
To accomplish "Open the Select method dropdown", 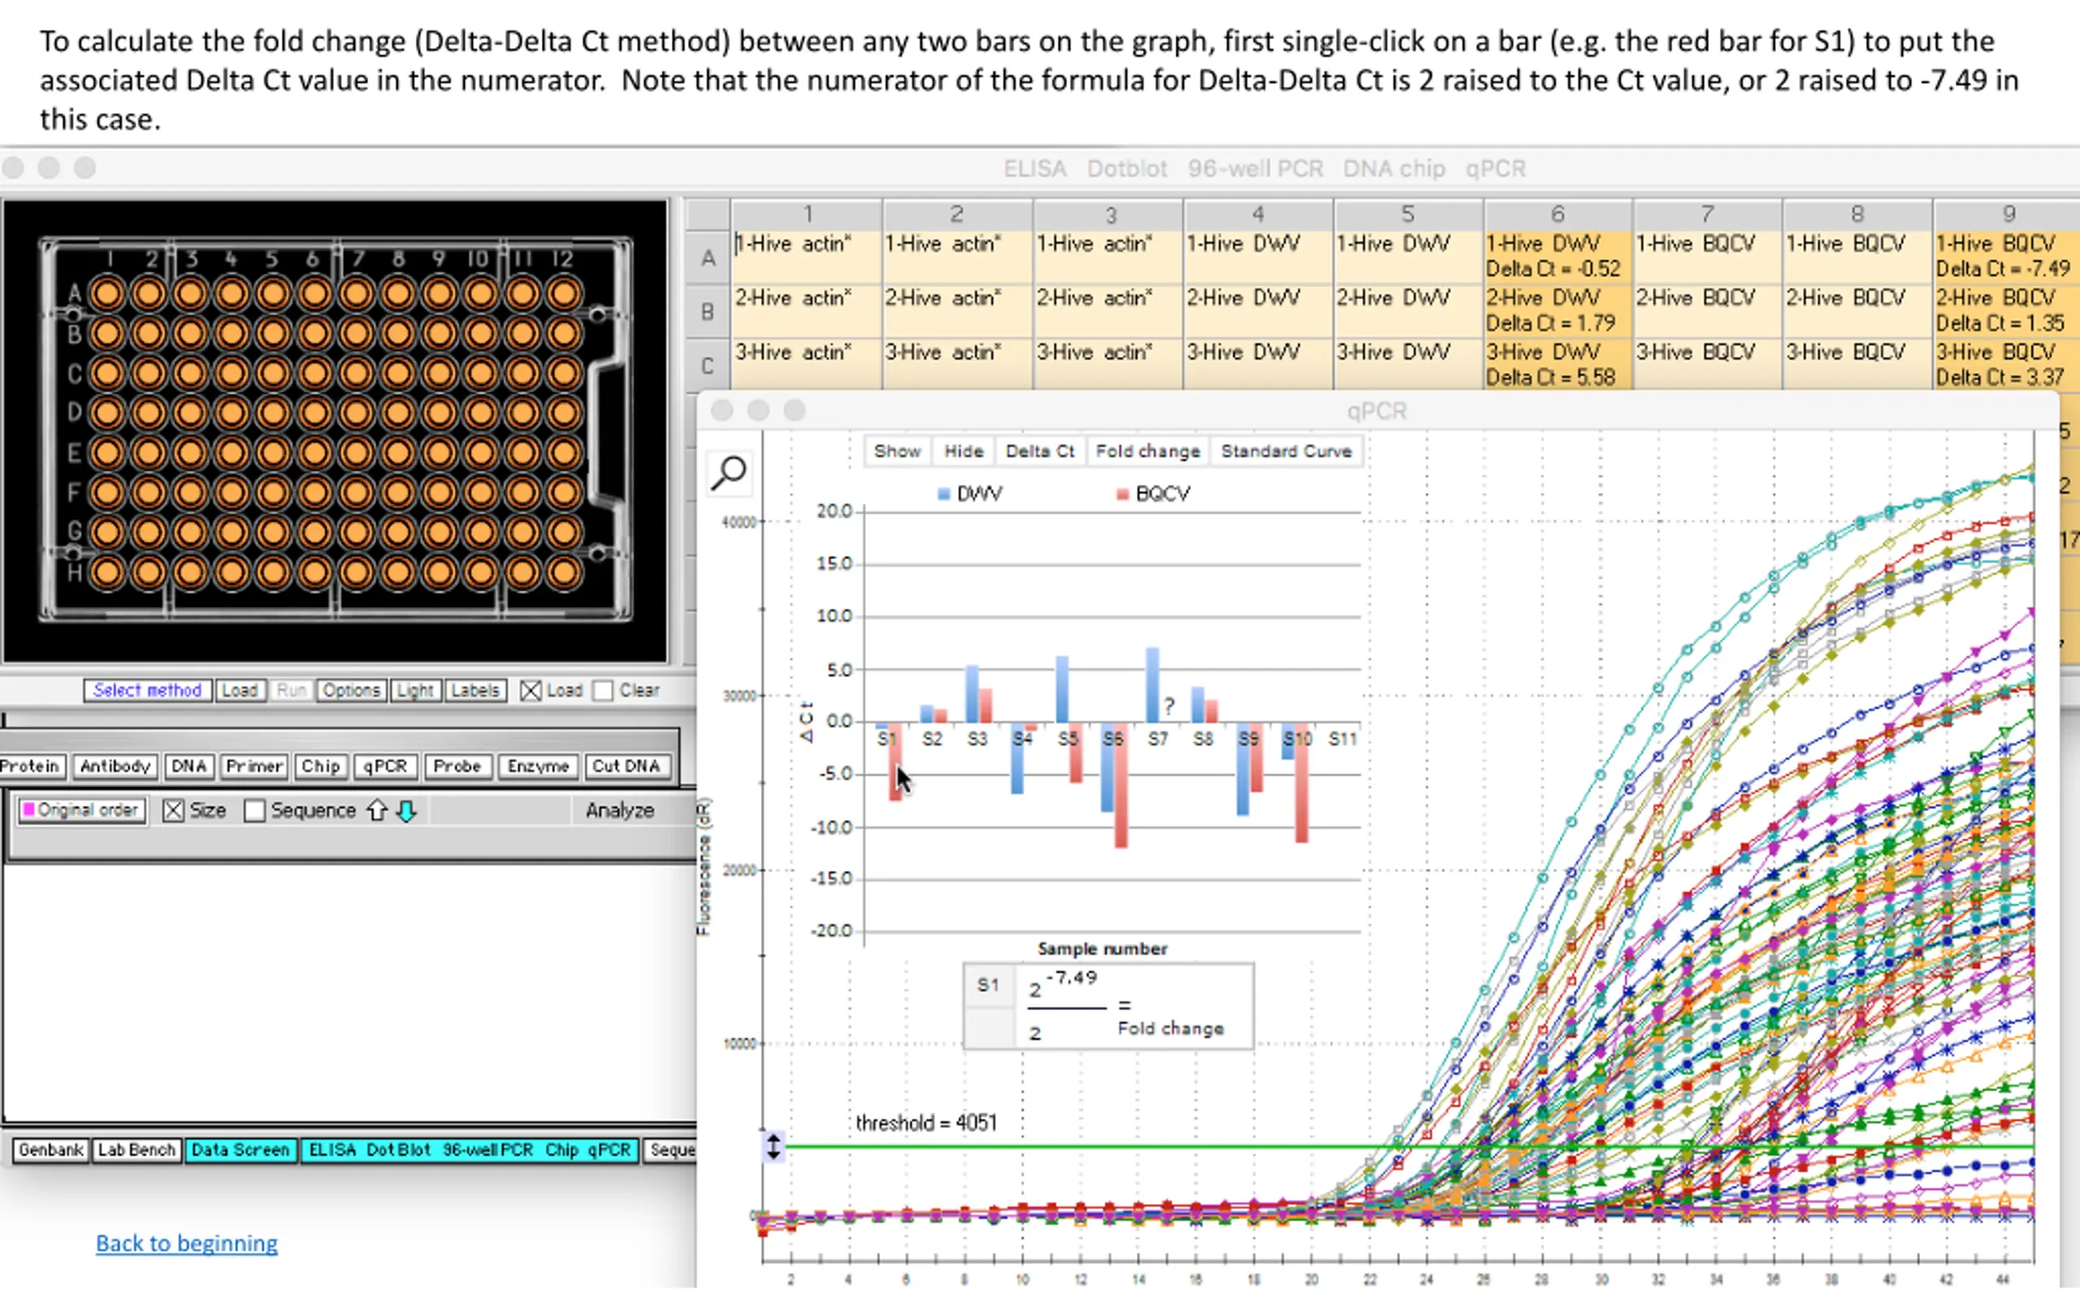I will tap(147, 691).
